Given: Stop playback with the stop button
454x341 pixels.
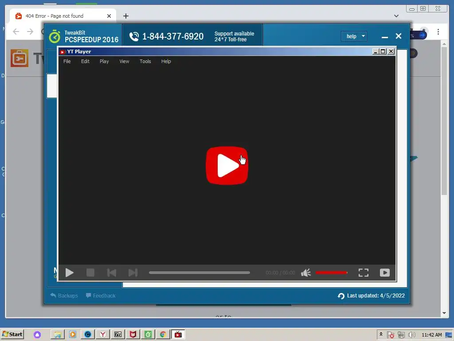Looking at the screenshot, I should coord(90,273).
